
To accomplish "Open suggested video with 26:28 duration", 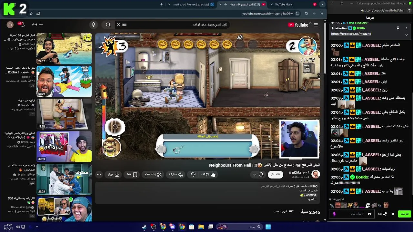I will pyautogui.click(x=64, y=179).
